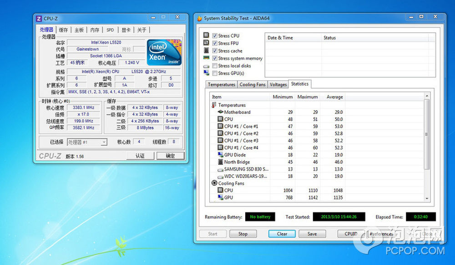This screenshot has height=265, width=455.
Task: Clear the test statistics
Action: (282, 234)
